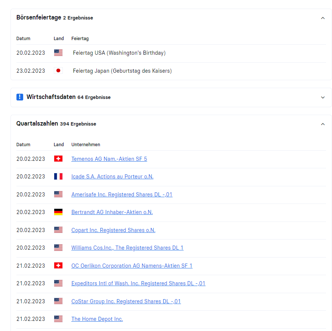This screenshot has width=332, height=331.
Task: Click date 20.02.2023 in Temenos AG row
Action: click(31, 159)
